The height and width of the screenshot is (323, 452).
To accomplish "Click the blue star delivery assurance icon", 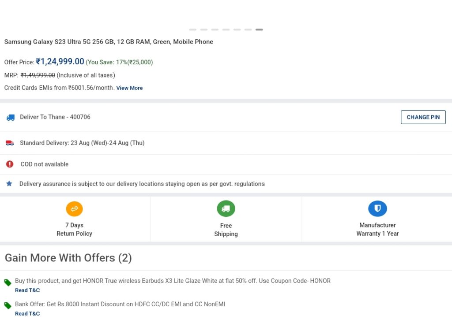I will pos(9,184).
